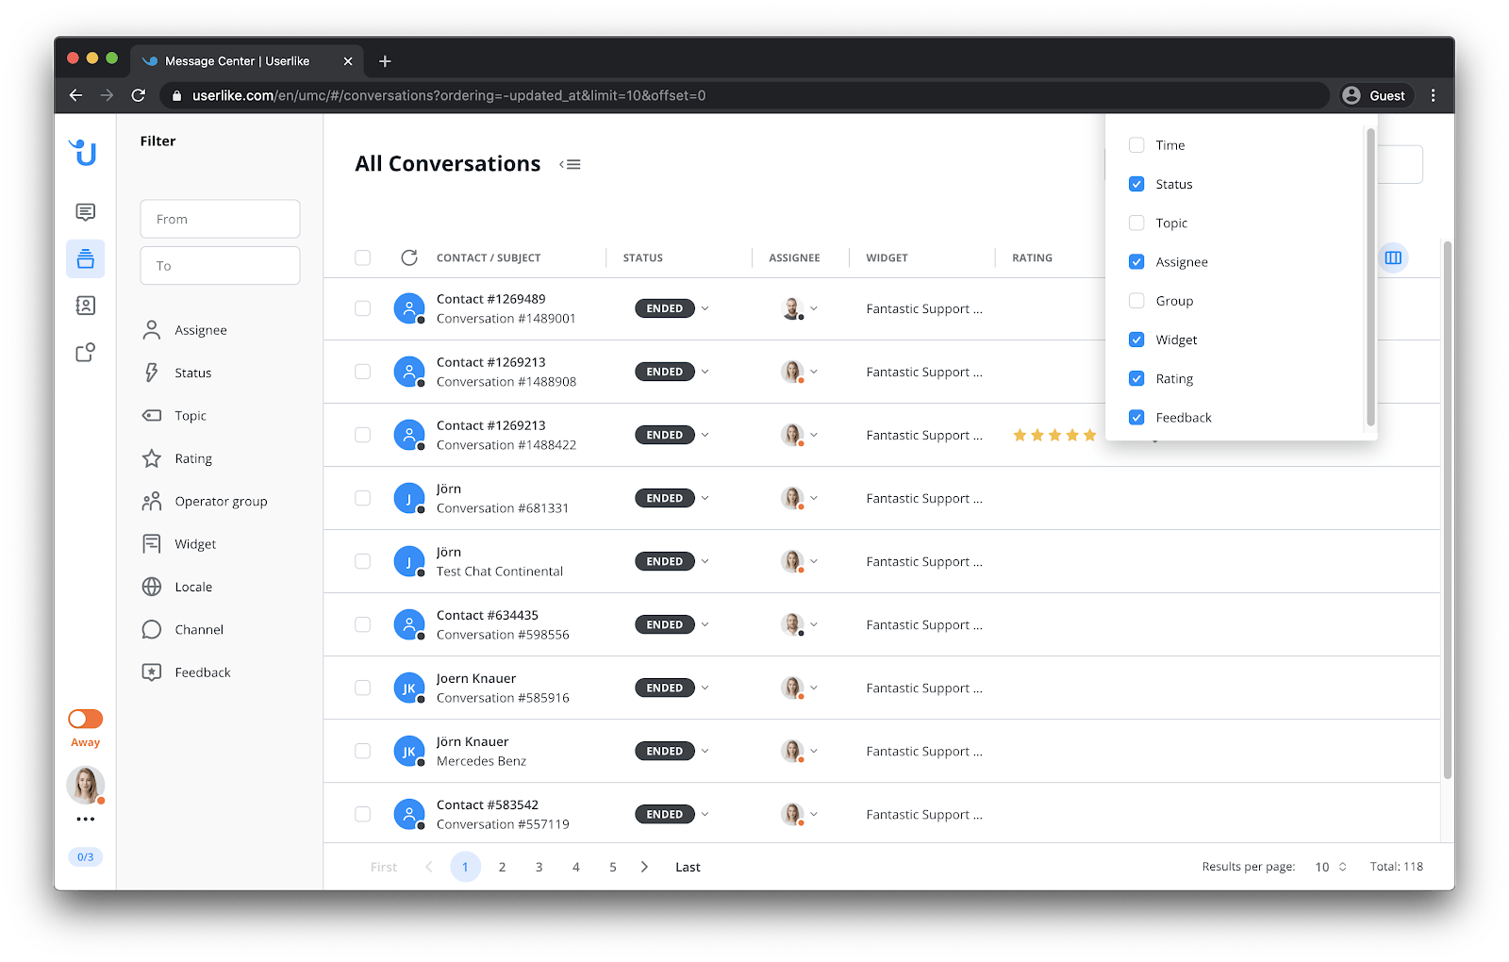This screenshot has width=1509, height=962.
Task: Select the Operator group filter
Action: click(220, 502)
